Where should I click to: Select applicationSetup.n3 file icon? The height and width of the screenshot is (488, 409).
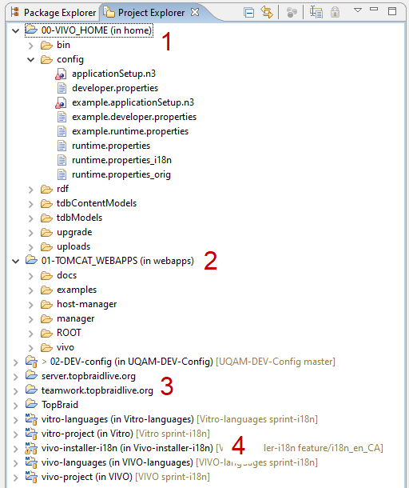(x=61, y=74)
